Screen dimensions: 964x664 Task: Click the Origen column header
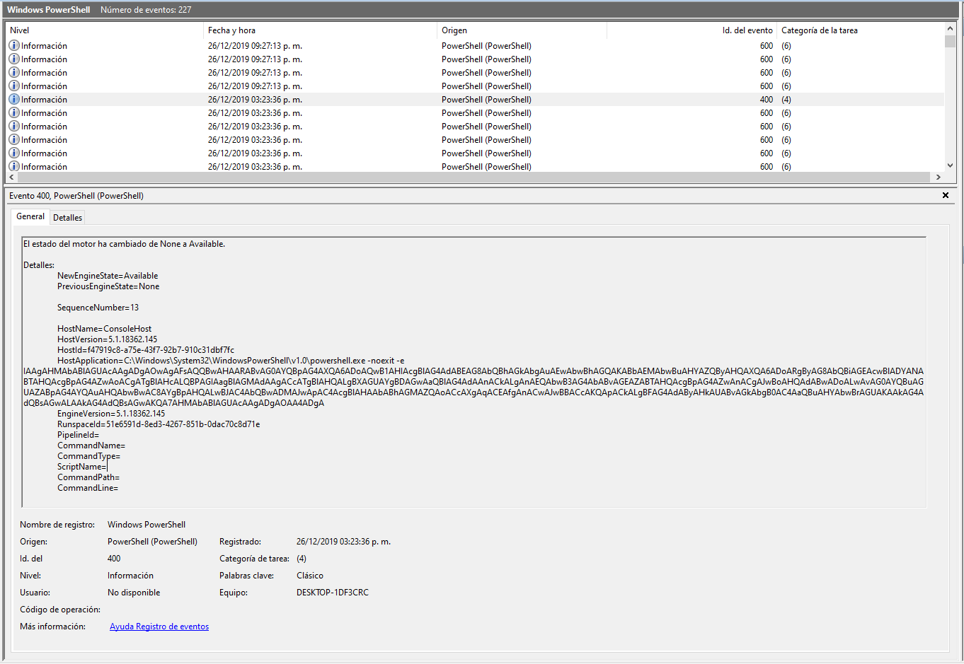click(522, 30)
